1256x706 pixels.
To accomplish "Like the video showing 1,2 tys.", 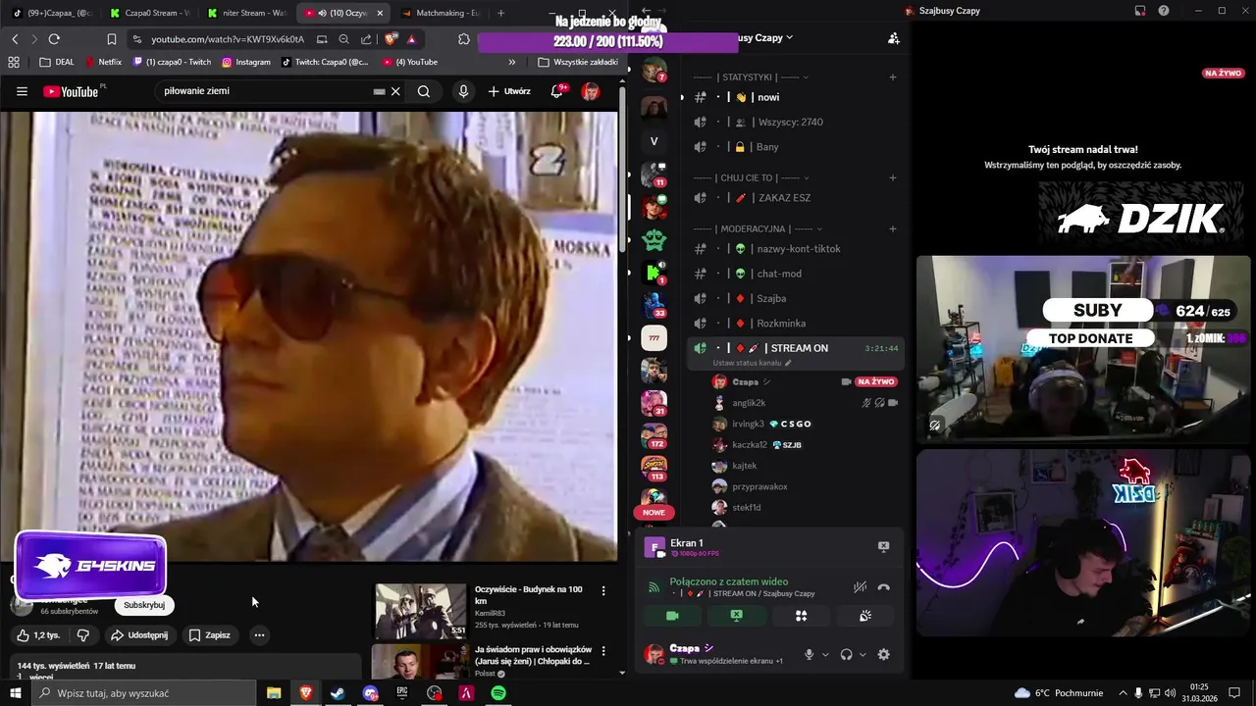I will click(39, 635).
